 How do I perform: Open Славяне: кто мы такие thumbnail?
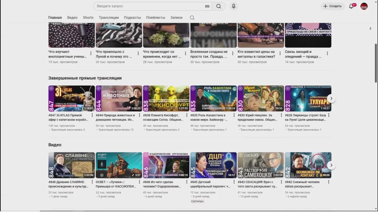[x=72, y=165]
